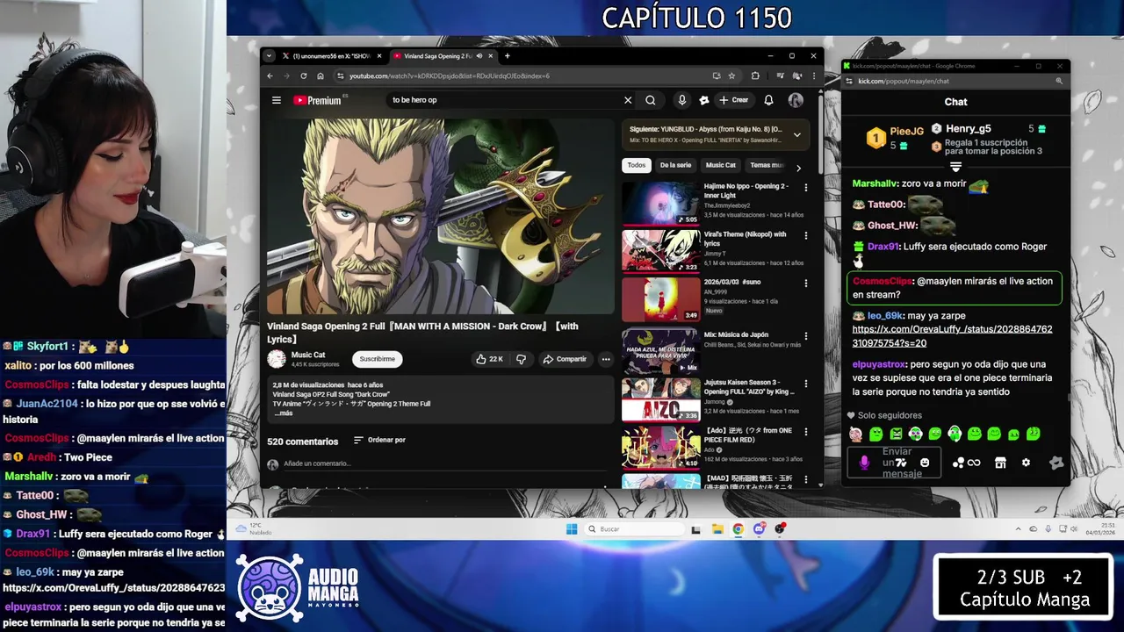Select the Temas musicales filter chip
This screenshot has width=1124, height=632.
coord(767,165)
